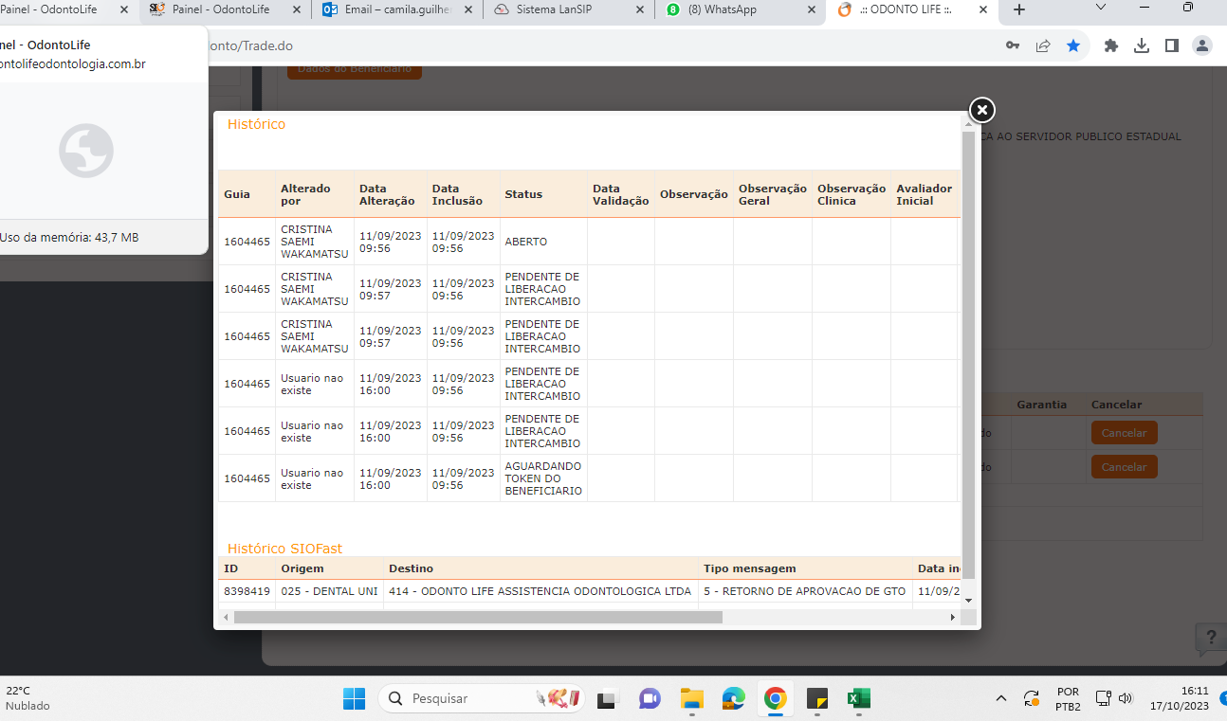Open the volume speaker tray icon

(1126, 699)
